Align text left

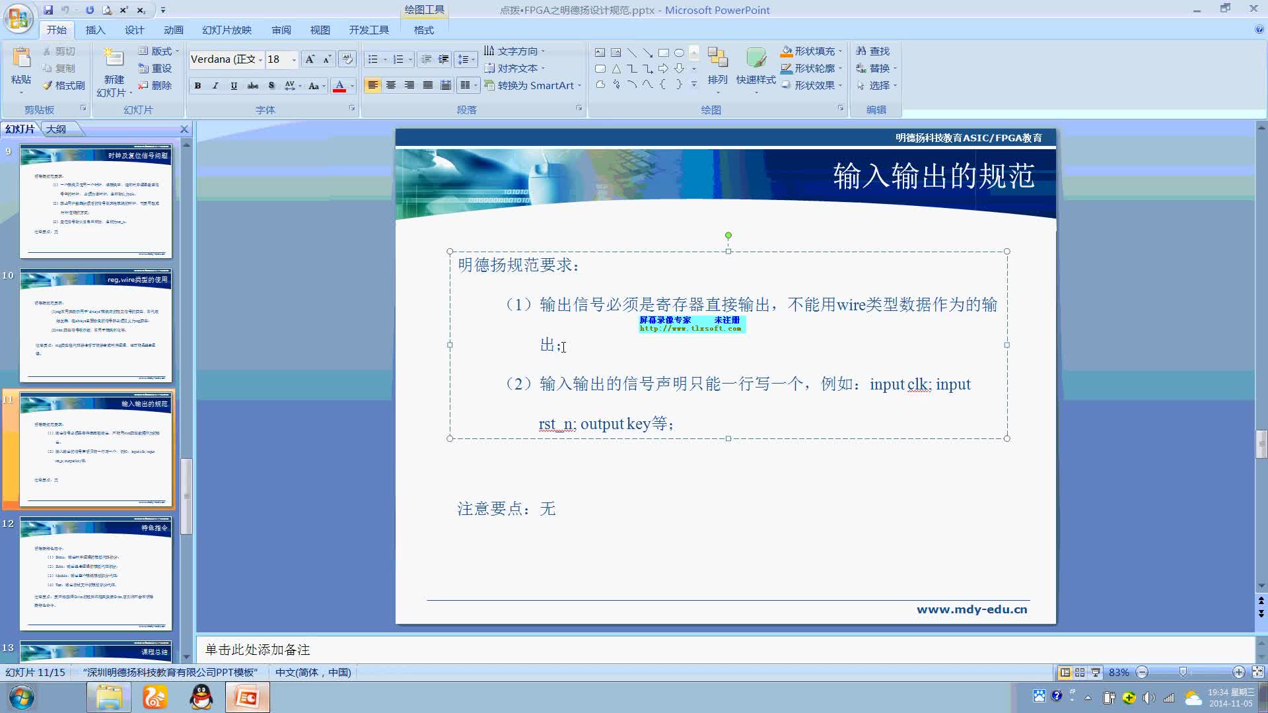(x=372, y=85)
